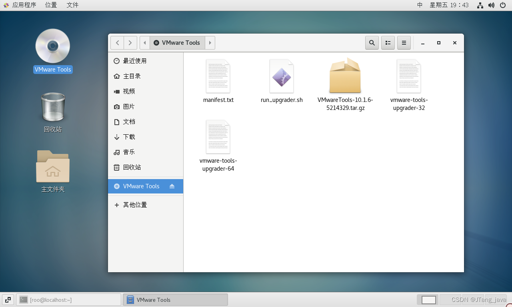Click the search magnifier icon in toolbar
The height and width of the screenshot is (307, 512).
pos(372,43)
